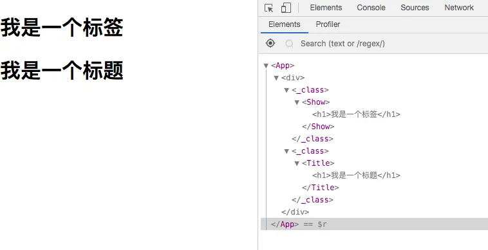This screenshot has width=488, height=250.
Task: Open the DevTools Elements tab
Action: click(326, 8)
